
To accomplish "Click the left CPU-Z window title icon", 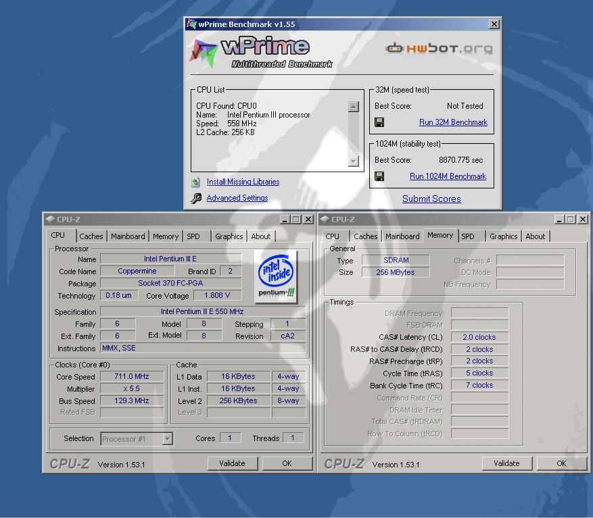I will (50, 219).
